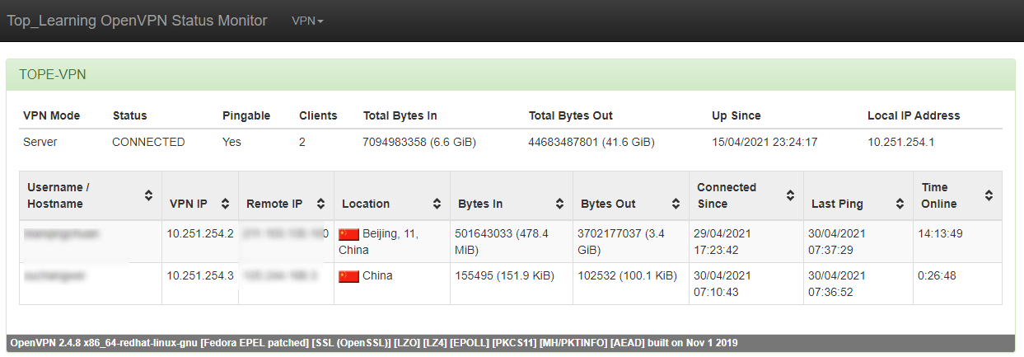Click the China flag in the second row
Image resolution: width=1024 pixels, height=357 pixels.
tap(349, 276)
